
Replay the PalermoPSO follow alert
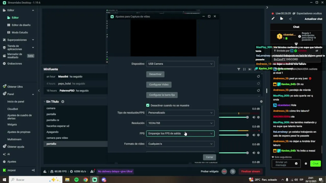(258, 90)
